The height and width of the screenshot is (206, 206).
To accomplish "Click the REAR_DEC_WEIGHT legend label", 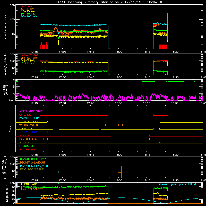I will (32, 169).
